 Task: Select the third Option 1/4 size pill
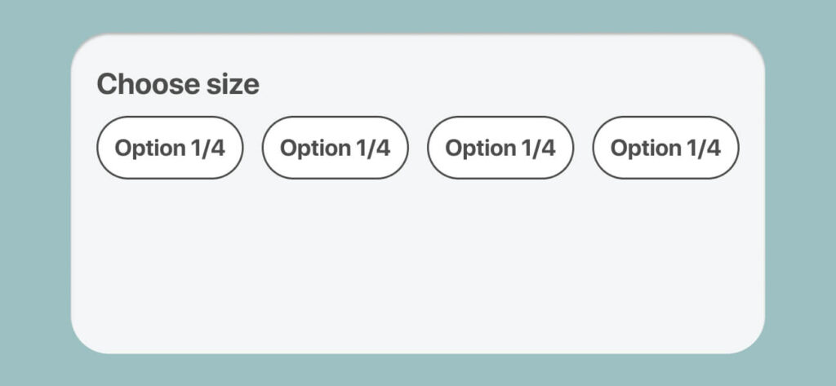point(500,148)
